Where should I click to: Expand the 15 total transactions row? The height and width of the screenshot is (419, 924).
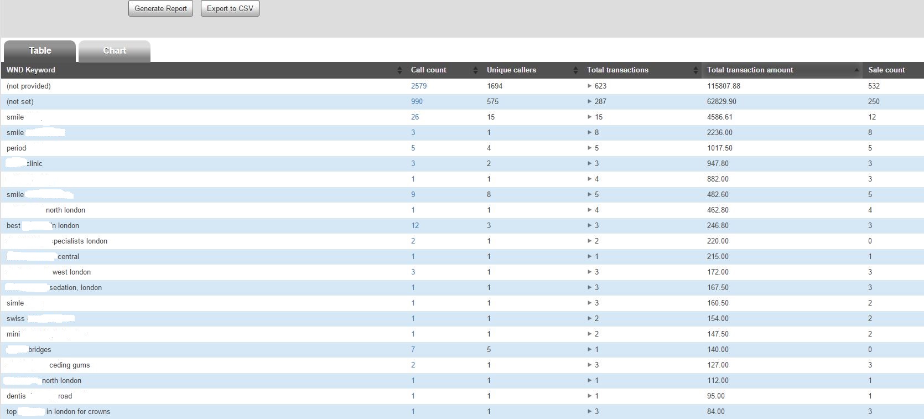click(590, 117)
